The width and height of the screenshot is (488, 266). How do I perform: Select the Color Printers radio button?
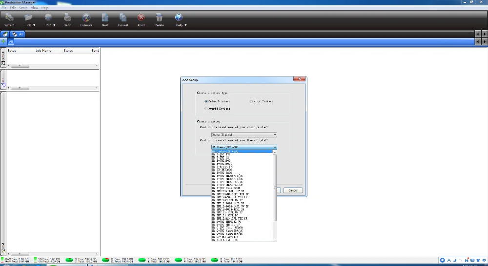pos(206,101)
